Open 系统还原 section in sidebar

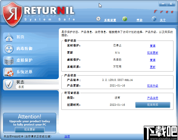31,72
